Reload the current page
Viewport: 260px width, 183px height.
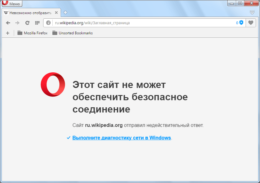[x=27, y=23]
